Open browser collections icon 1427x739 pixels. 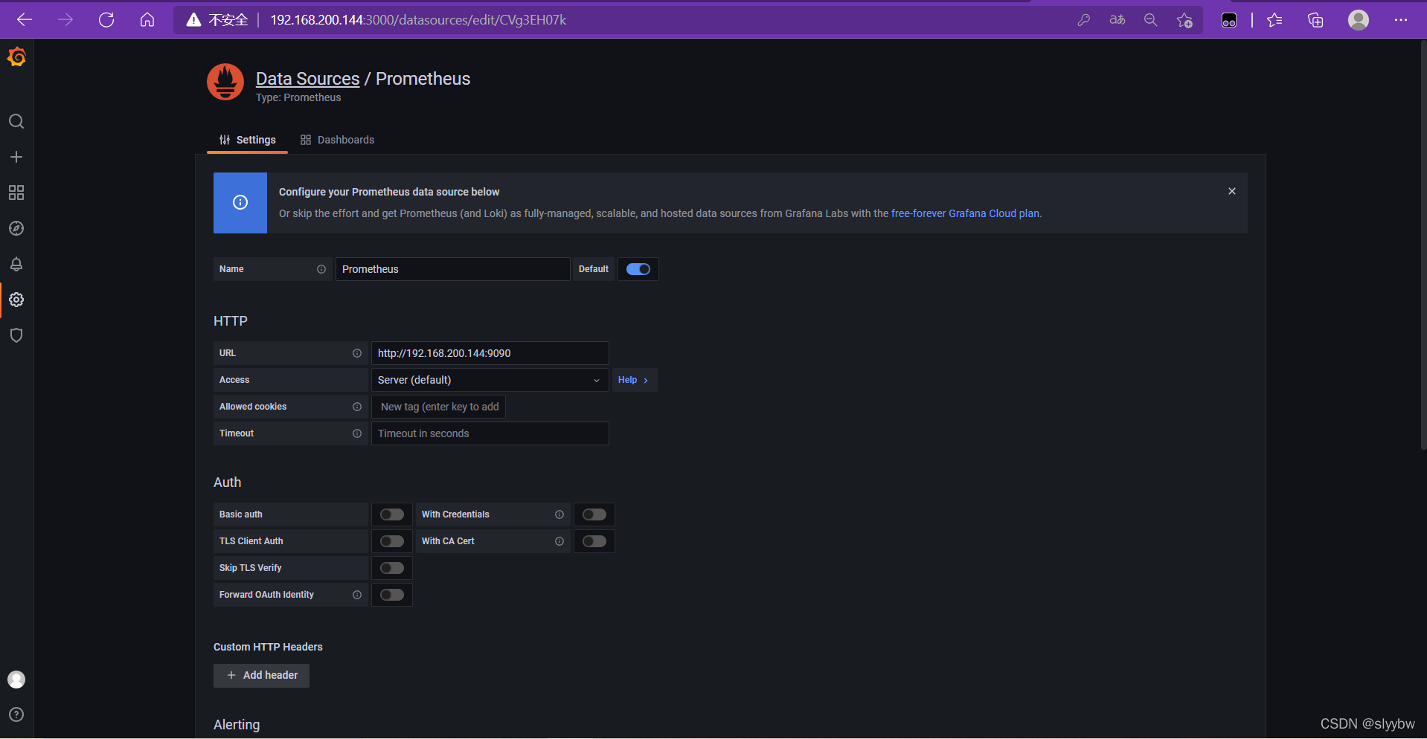[1315, 20]
